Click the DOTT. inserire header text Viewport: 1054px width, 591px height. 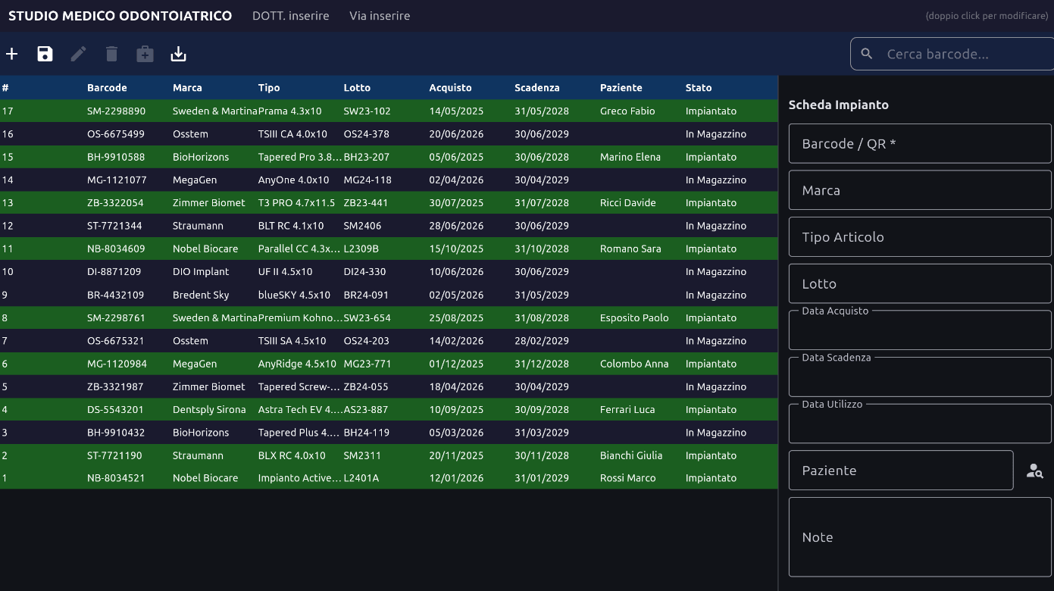(291, 15)
